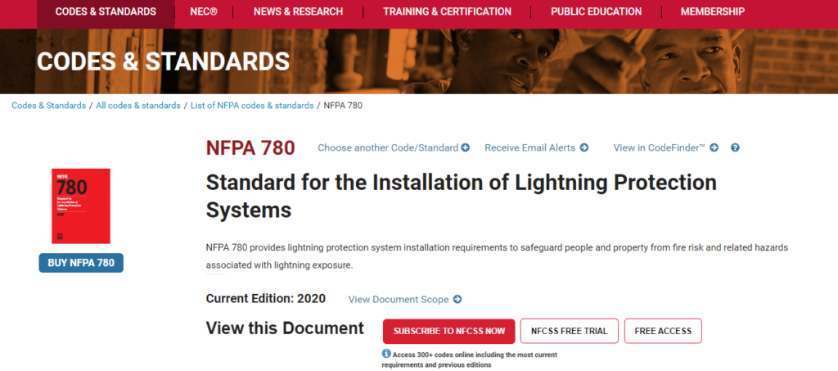Click the NFPA 780 provides description paragraph
Viewport: 838px width, 371px height.
(x=497, y=256)
